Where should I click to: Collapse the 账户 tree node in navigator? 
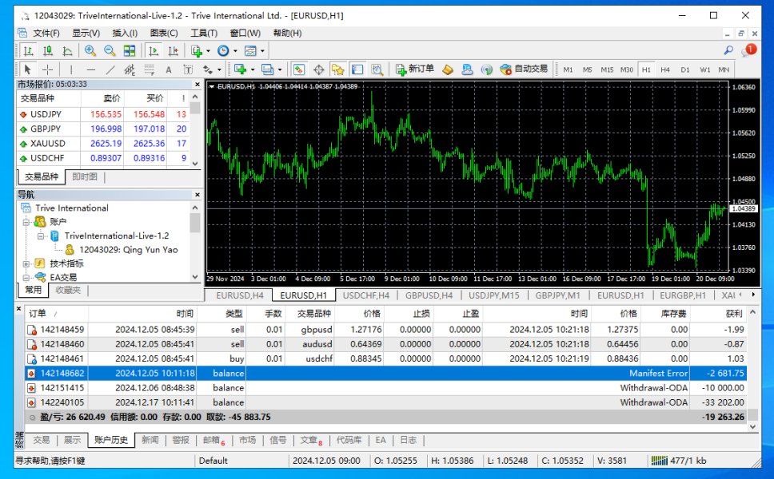tap(26, 222)
